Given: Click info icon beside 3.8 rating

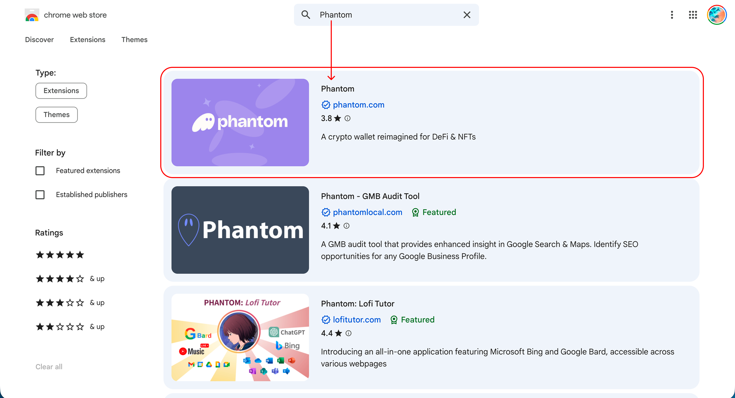Looking at the screenshot, I should (x=347, y=118).
